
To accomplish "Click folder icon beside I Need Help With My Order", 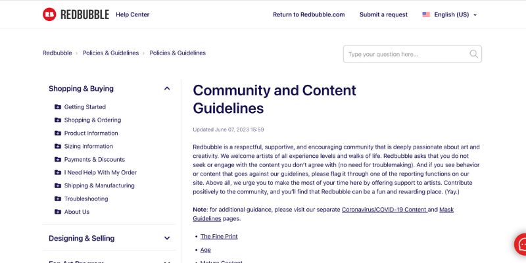I will pos(58,172).
